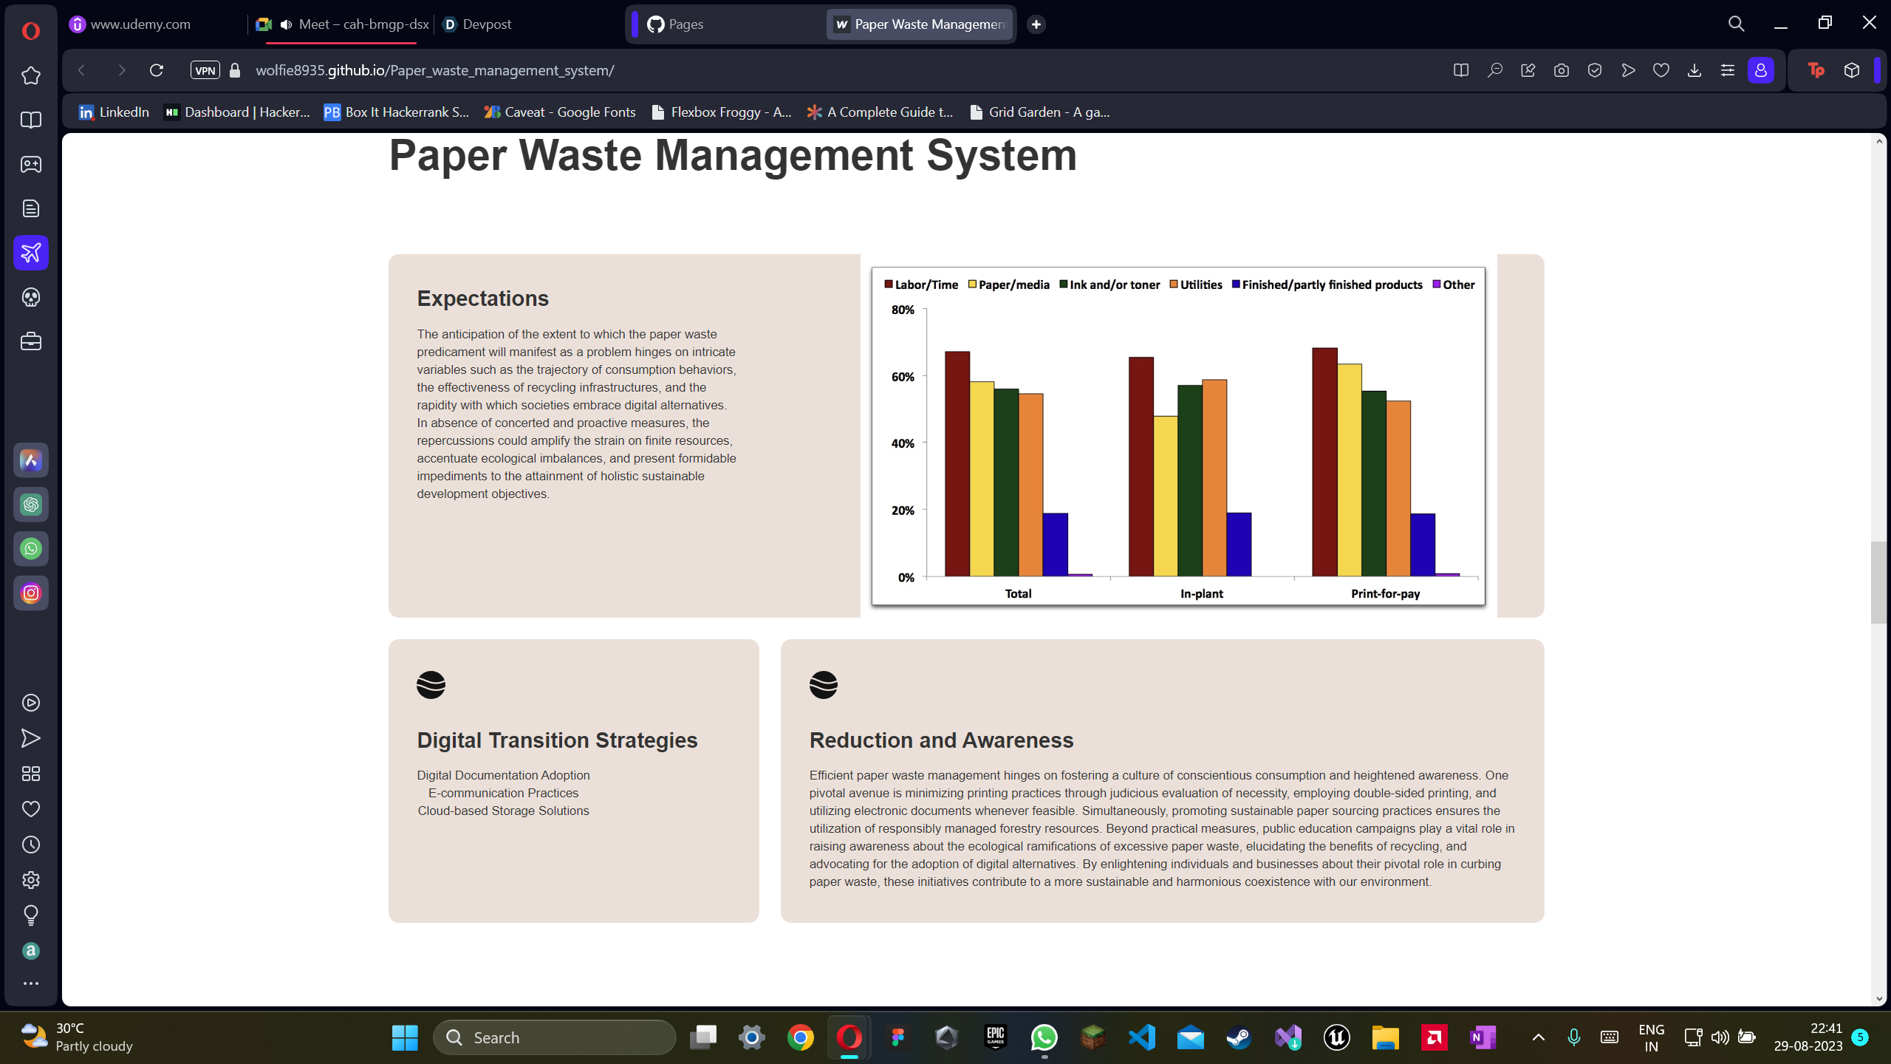
Task: Open the three-dots sidebar menu
Action: [31, 983]
